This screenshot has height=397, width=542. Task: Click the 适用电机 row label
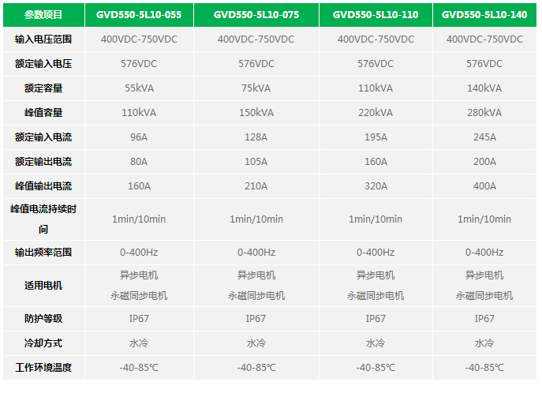(x=43, y=286)
